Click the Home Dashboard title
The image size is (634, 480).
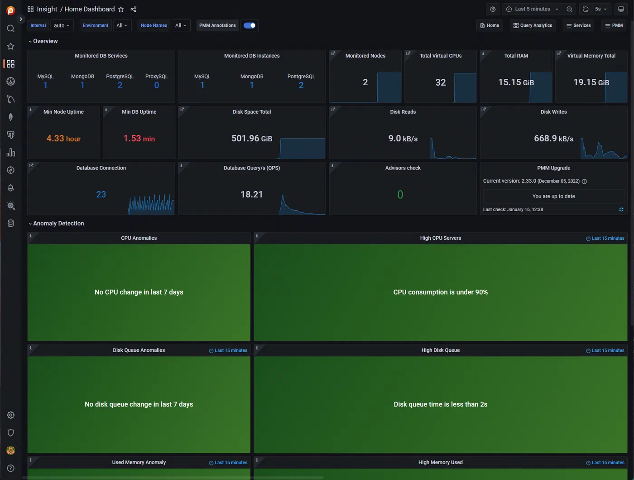point(90,9)
